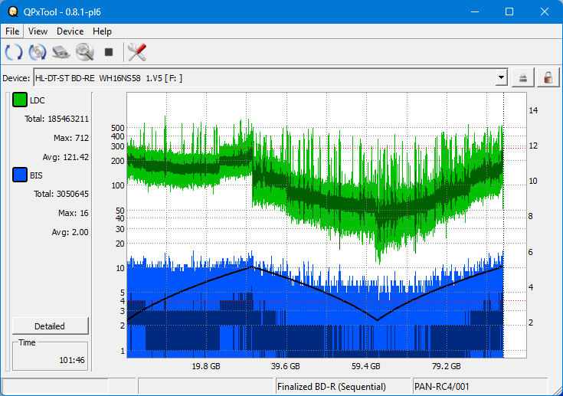Toggle the drive lock padlock button
563x396 pixels.
548,77
